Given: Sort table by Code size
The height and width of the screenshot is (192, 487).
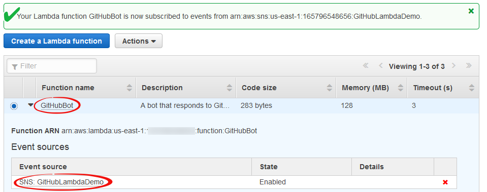Looking at the screenshot, I should (x=330, y=88).
